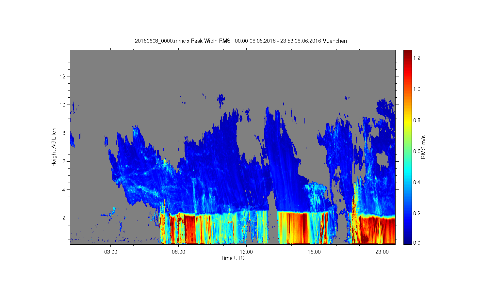Click the height tick label 4
The width and height of the screenshot is (490, 294).
pos(64,189)
